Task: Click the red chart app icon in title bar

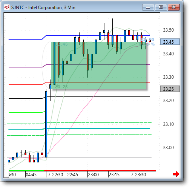Action: 7,7
